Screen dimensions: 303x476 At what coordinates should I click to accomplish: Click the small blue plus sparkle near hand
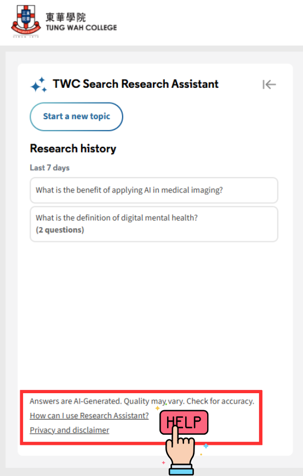click(x=206, y=446)
